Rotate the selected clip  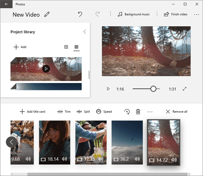127,112
